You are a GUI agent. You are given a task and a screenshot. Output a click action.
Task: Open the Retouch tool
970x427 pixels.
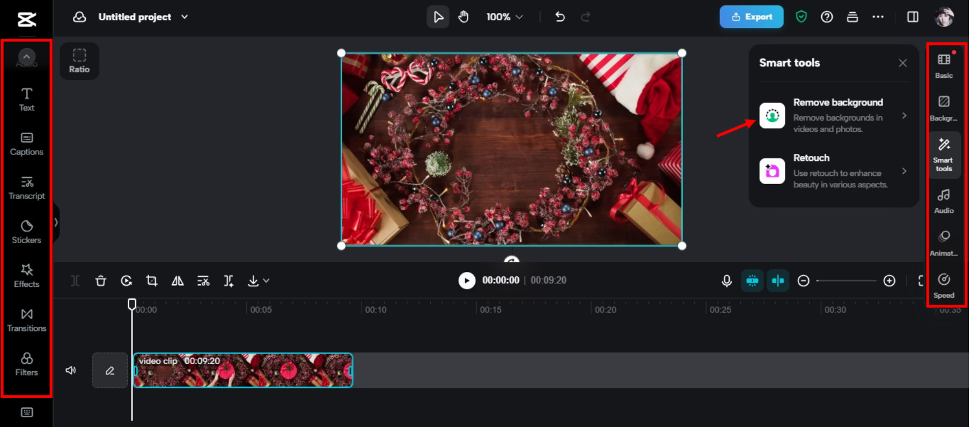834,171
